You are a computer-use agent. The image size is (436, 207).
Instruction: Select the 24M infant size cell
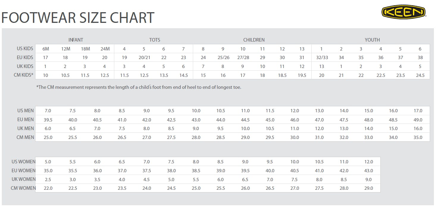[105, 49]
